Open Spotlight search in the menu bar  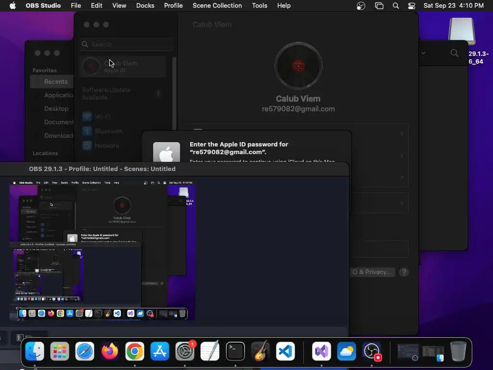[396, 6]
